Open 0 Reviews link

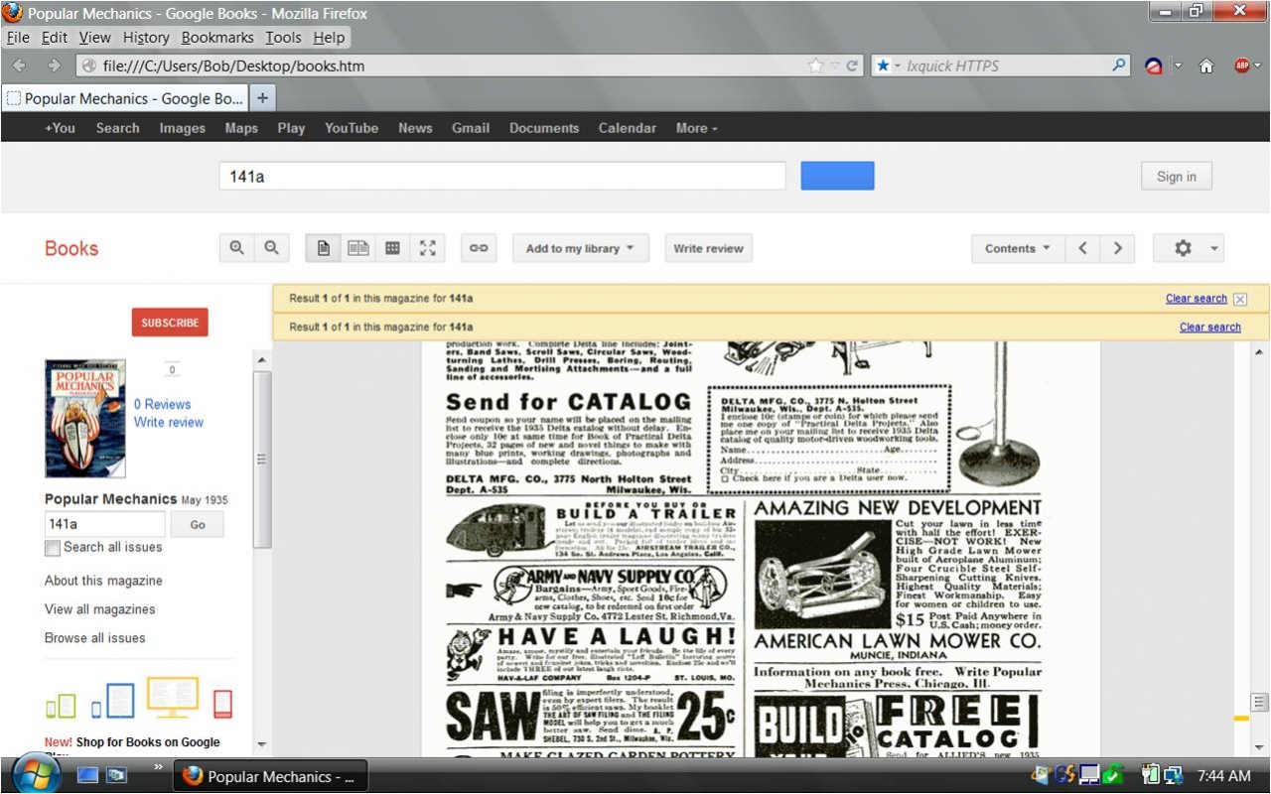point(162,404)
